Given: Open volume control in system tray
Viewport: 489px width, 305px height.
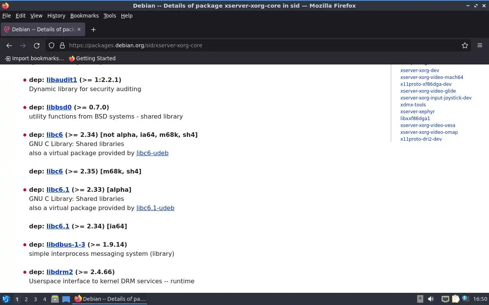Looking at the screenshot, I should pos(431,299).
